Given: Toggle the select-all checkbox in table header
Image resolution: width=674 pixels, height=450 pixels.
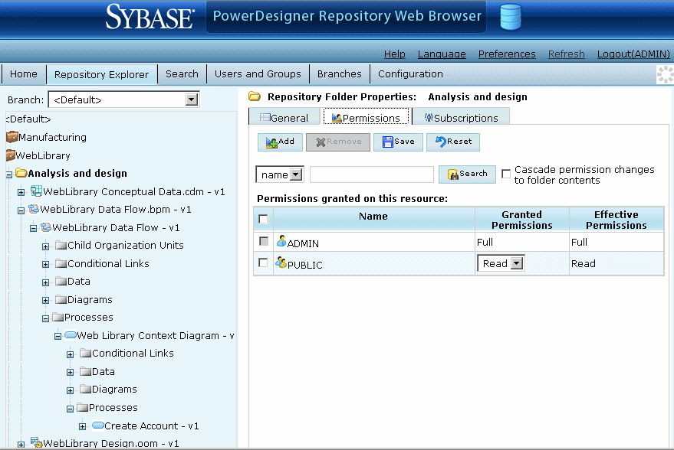Looking at the screenshot, I should tap(264, 220).
